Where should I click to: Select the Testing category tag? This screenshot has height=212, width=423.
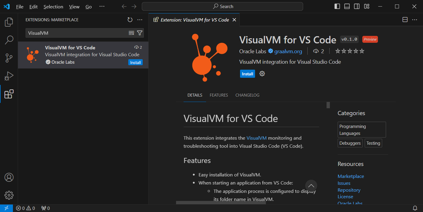pos(373,143)
